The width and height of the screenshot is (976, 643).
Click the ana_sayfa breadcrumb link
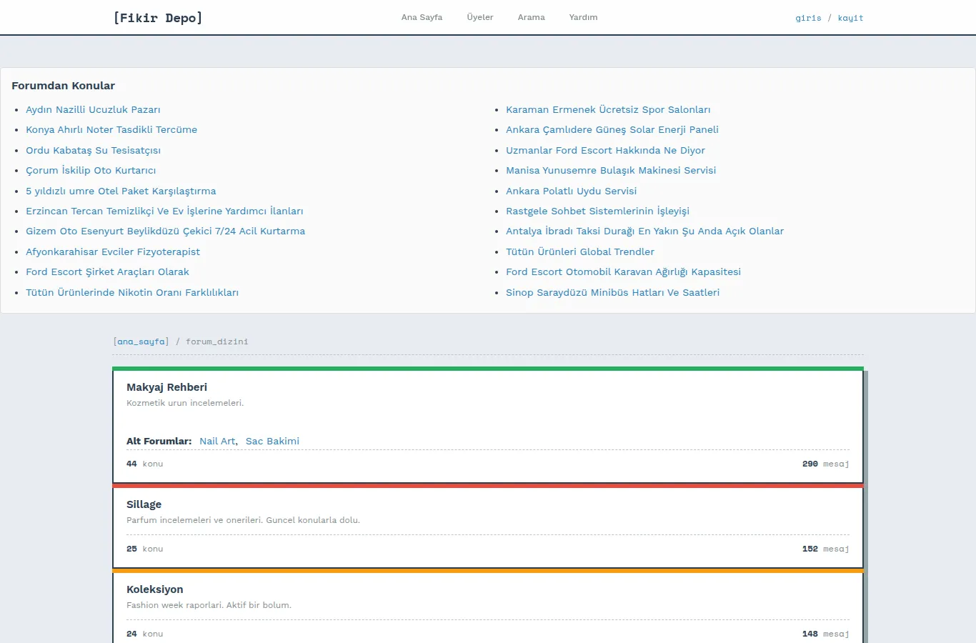141,342
